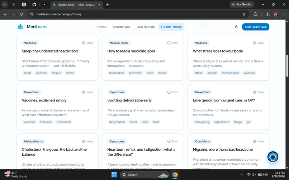Click Symptoms badge on dehydration card
Viewport: 289px width, 180px height.
click(117, 92)
